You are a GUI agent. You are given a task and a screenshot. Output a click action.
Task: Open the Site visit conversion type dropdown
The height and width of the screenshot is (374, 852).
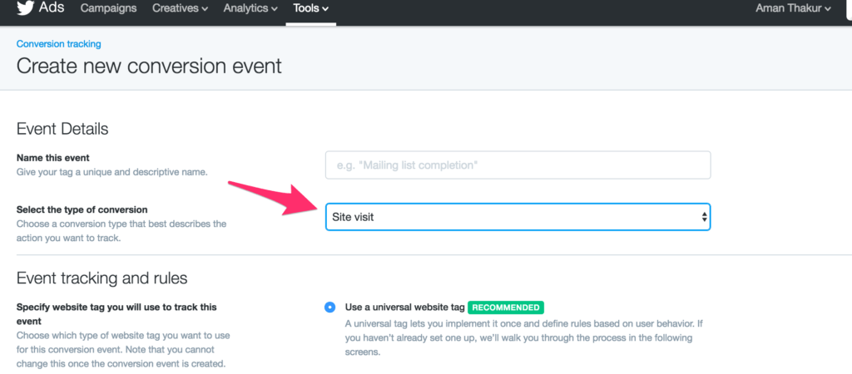point(518,217)
